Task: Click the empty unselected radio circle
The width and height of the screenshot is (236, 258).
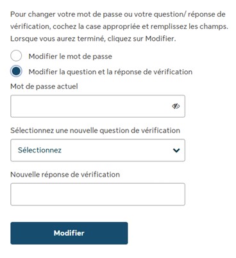Action: (16, 56)
